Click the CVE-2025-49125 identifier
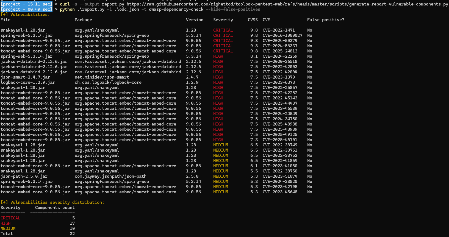The height and width of the screenshot is (237, 449). (280, 135)
